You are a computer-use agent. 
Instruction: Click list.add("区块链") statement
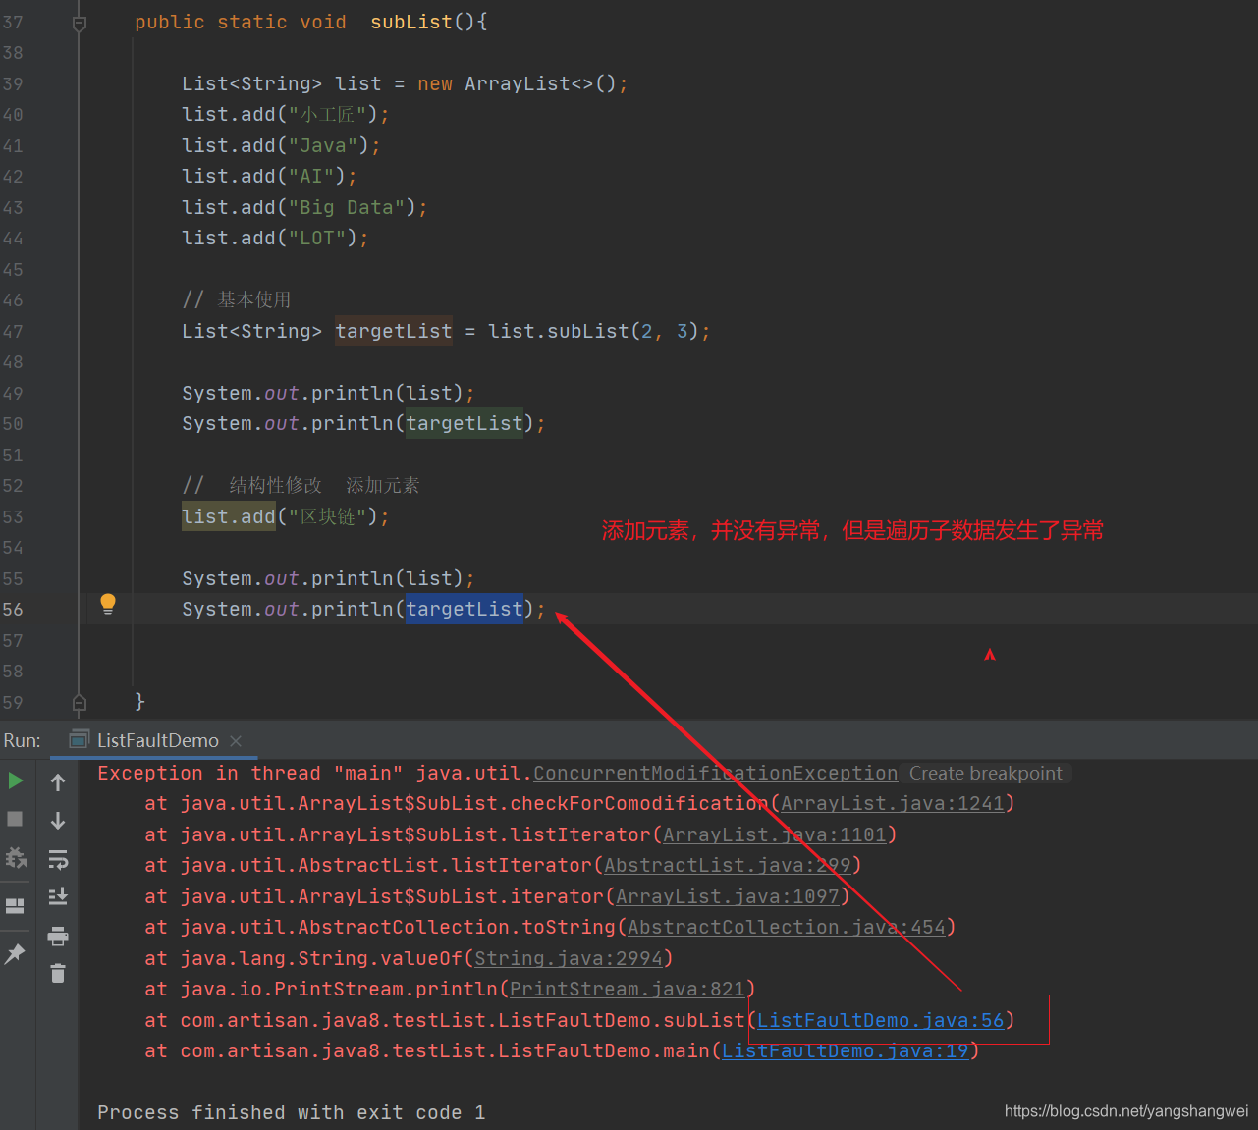(285, 516)
